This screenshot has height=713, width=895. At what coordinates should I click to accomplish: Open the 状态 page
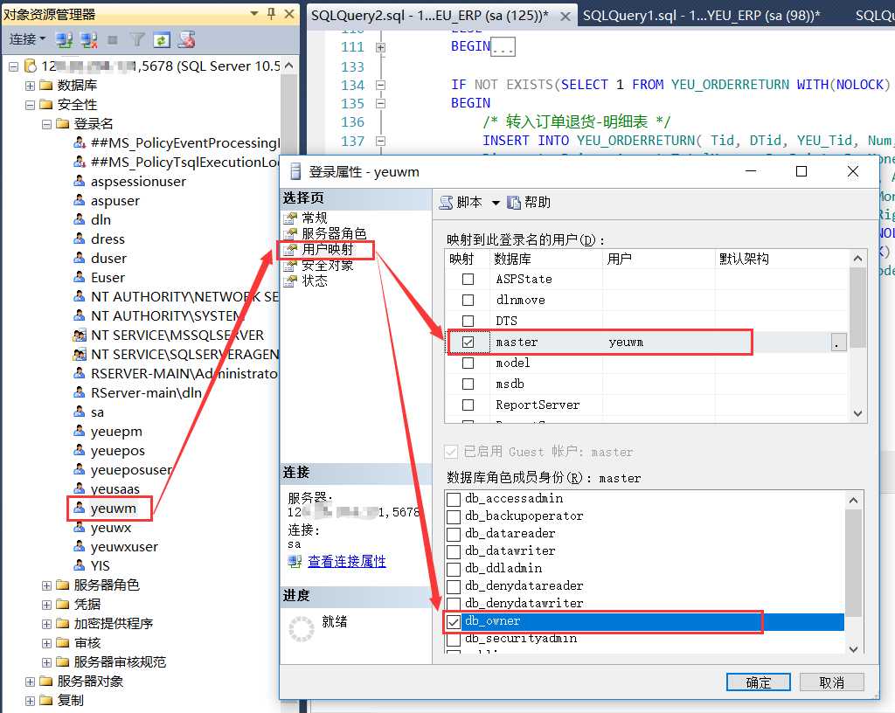click(x=315, y=280)
